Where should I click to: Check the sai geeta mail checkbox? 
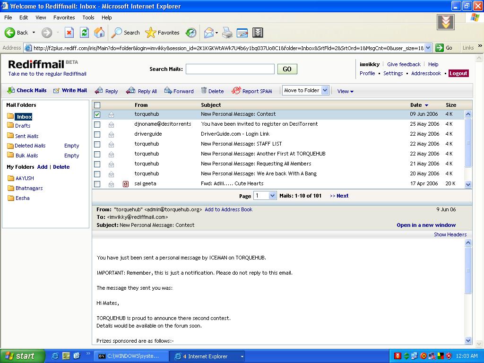[x=97, y=184]
